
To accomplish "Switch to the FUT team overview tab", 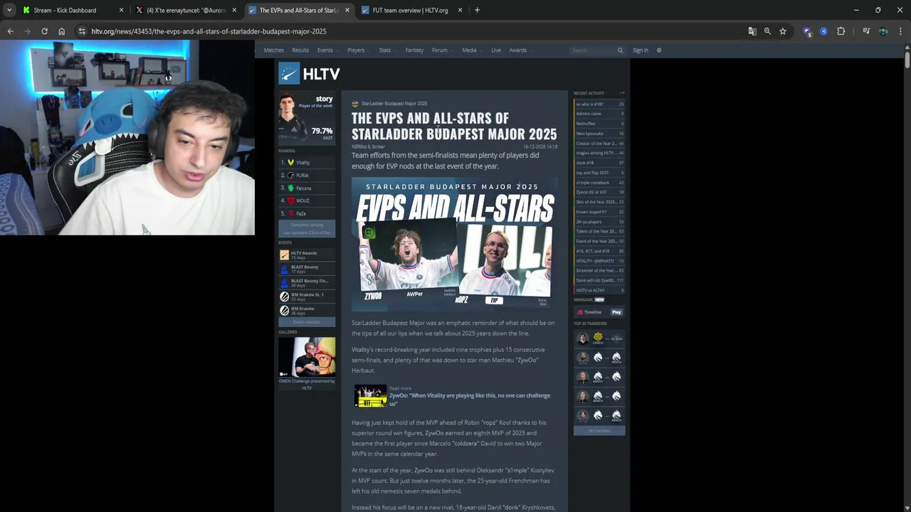I will coord(411,10).
